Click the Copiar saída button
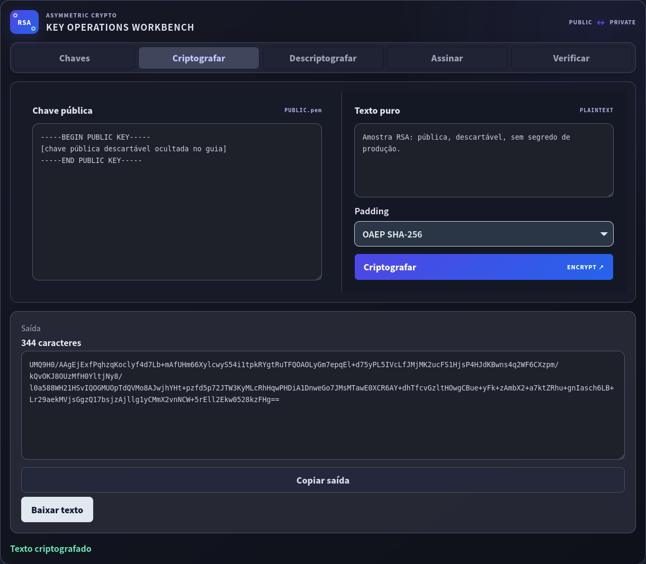The image size is (646, 564). pos(323,480)
